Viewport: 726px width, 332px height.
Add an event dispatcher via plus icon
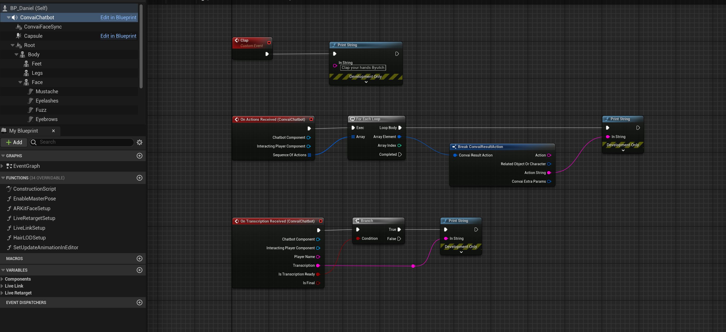pyautogui.click(x=140, y=302)
